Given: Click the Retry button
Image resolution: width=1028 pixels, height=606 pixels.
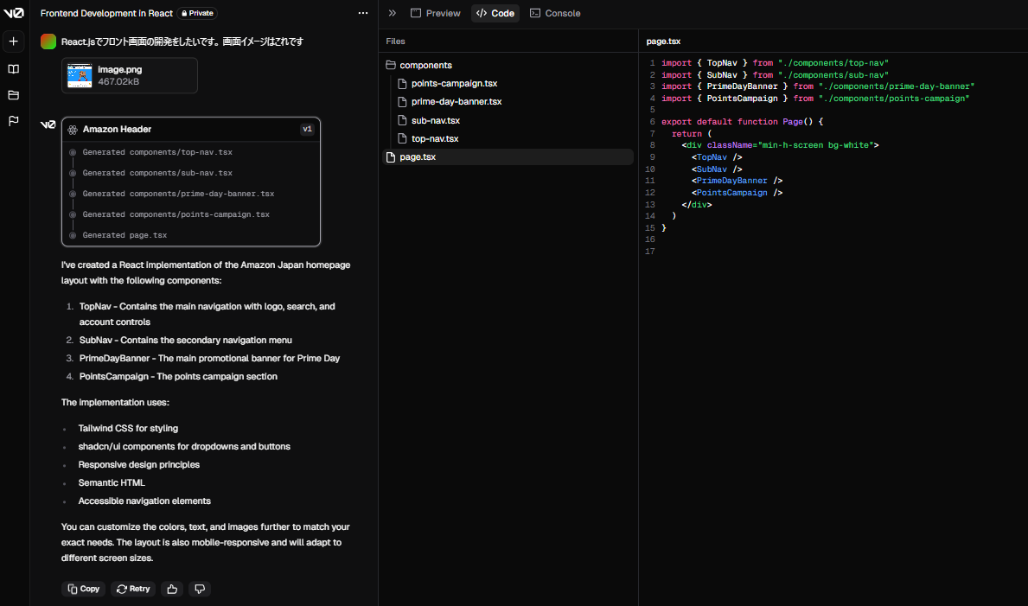Looking at the screenshot, I should [133, 589].
